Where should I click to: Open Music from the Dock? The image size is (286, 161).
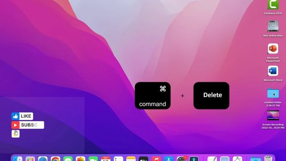[156, 159]
